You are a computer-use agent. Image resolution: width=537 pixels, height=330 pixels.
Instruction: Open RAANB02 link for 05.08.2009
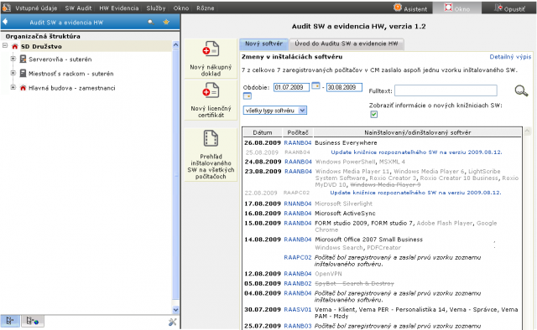pos(298,283)
